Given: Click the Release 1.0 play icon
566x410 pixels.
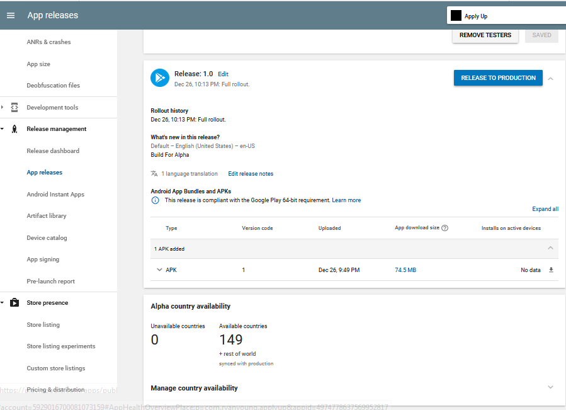Looking at the screenshot, I should (159, 77).
